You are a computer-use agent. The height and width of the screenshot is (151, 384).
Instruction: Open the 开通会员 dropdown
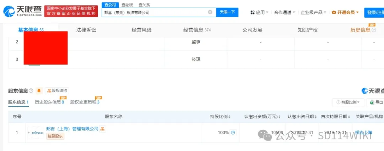point(345,12)
